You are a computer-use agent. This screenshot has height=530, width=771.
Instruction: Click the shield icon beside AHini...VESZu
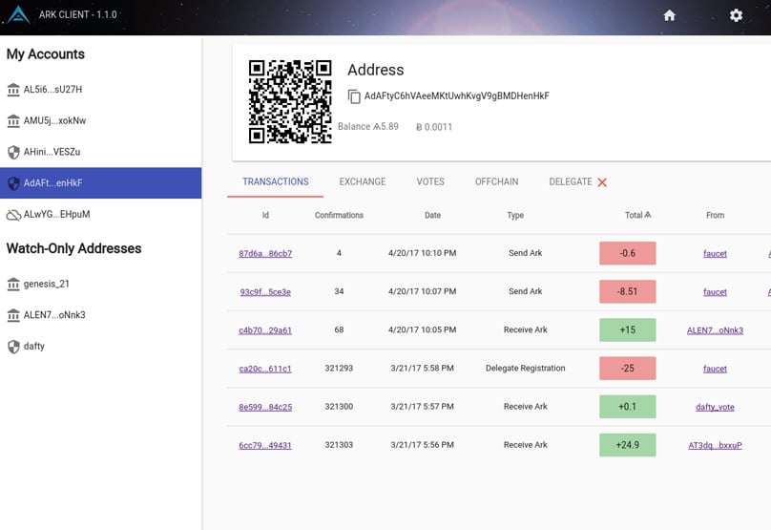pos(13,152)
